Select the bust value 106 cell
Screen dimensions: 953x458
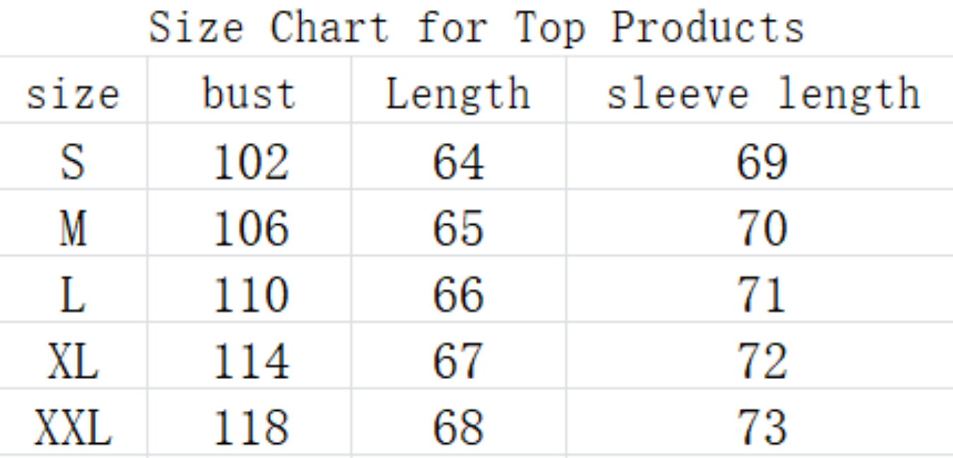pos(251,228)
